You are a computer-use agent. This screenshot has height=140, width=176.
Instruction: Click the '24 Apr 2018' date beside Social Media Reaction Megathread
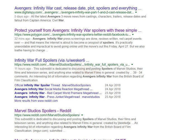coord(113,89)
